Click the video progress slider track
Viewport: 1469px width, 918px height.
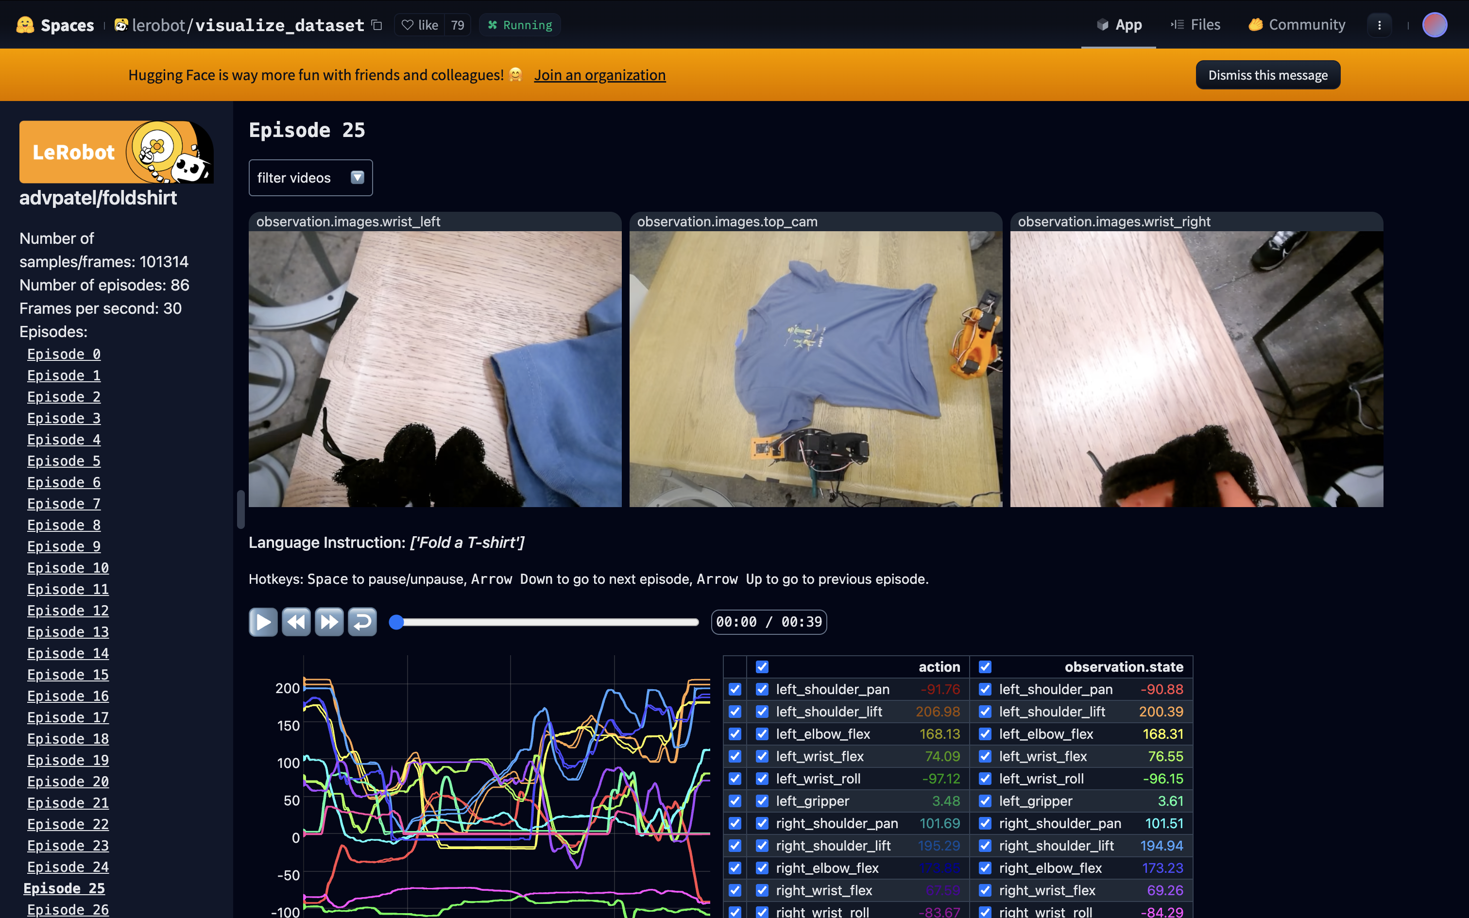coord(547,622)
